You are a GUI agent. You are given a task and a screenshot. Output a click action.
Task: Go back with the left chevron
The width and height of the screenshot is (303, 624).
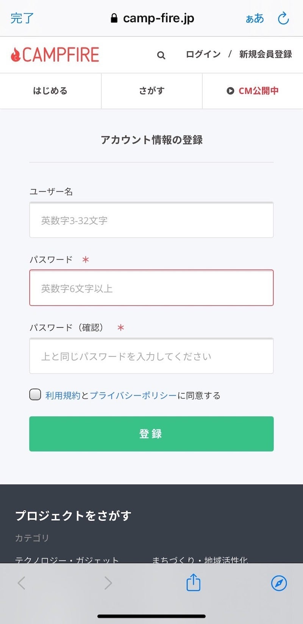(x=22, y=583)
